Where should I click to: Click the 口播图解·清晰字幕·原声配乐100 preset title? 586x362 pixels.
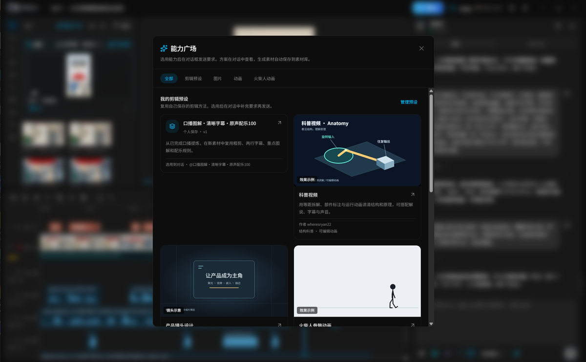pos(219,124)
